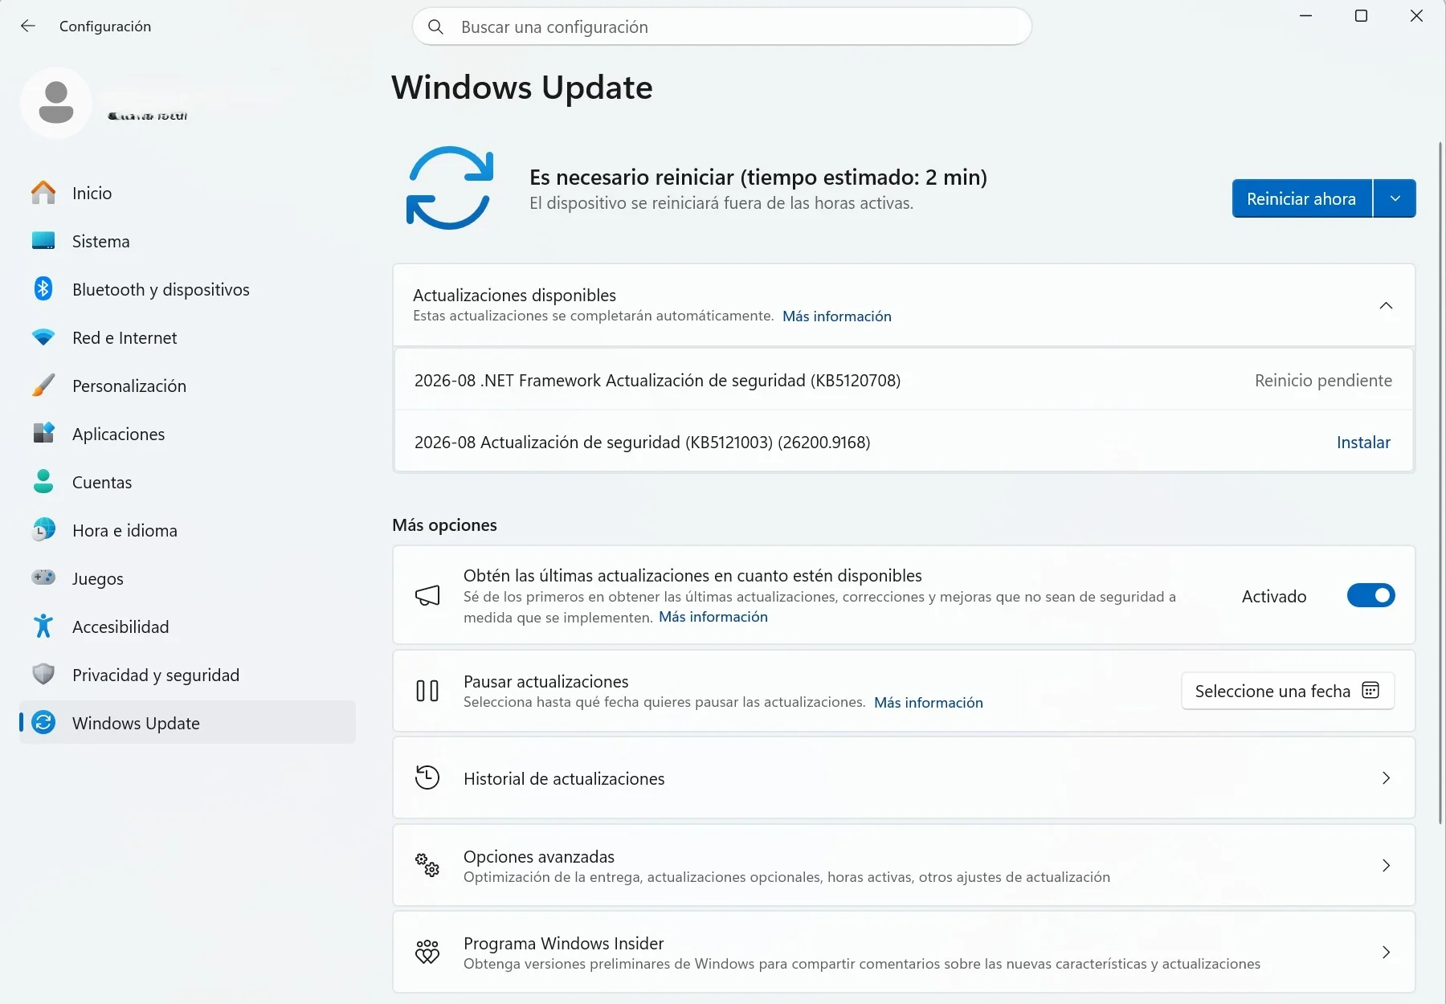1446x1004 pixels.
Task: Click the Programa Windows Insider title
Action: click(x=564, y=943)
